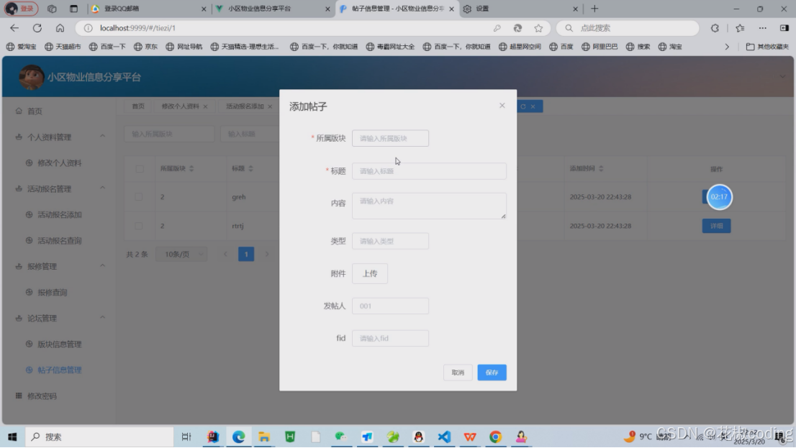Viewport: 796px width, 448px height.
Task: Switch to 首页 page tab
Action: pyautogui.click(x=138, y=106)
